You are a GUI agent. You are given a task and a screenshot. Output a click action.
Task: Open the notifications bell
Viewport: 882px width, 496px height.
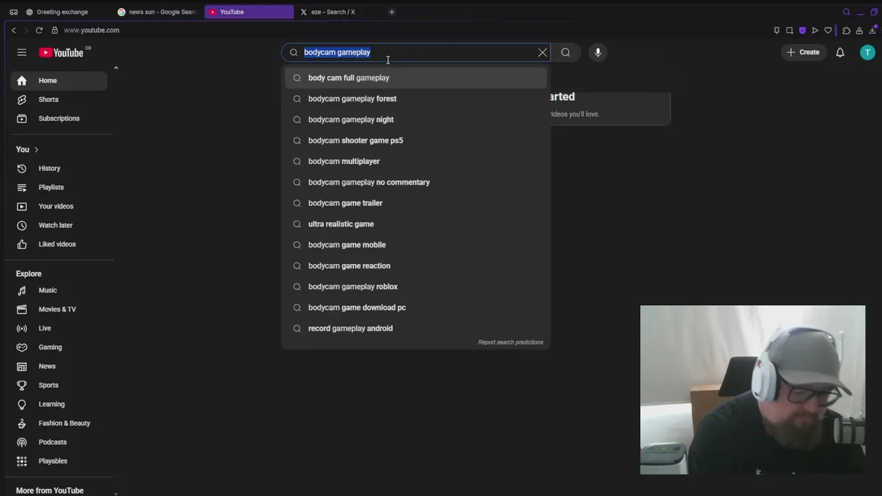(x=840, y=52)
